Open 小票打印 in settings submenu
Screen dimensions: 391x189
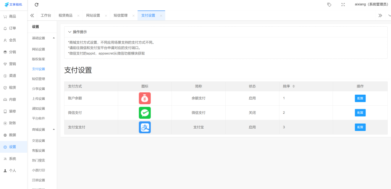tap(39, 170)
